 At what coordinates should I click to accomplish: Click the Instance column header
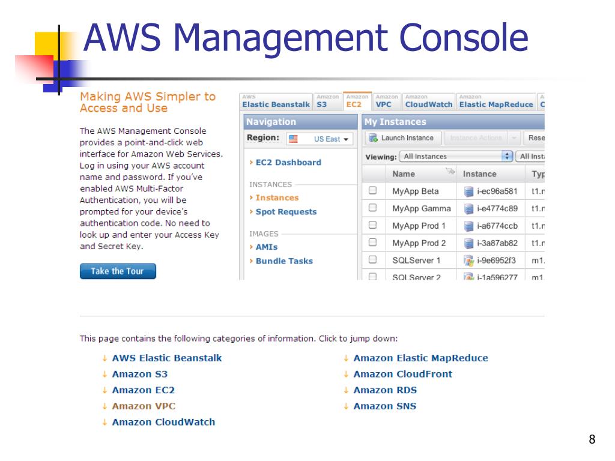[x=491, y=174]
